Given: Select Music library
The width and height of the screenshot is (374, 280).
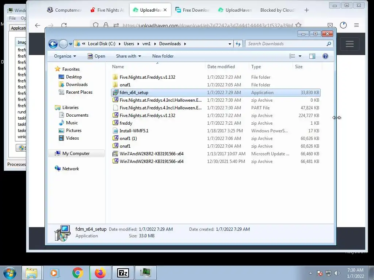Looking at the screenshot, I should point(68,123).
